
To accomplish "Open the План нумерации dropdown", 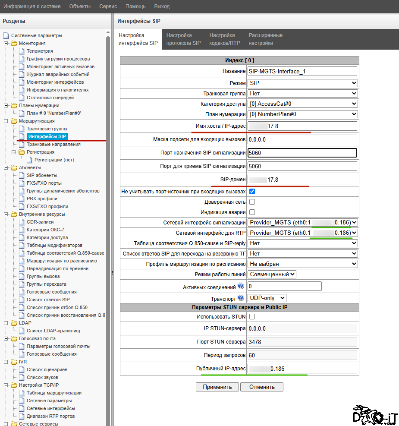I will pos(303,114).
